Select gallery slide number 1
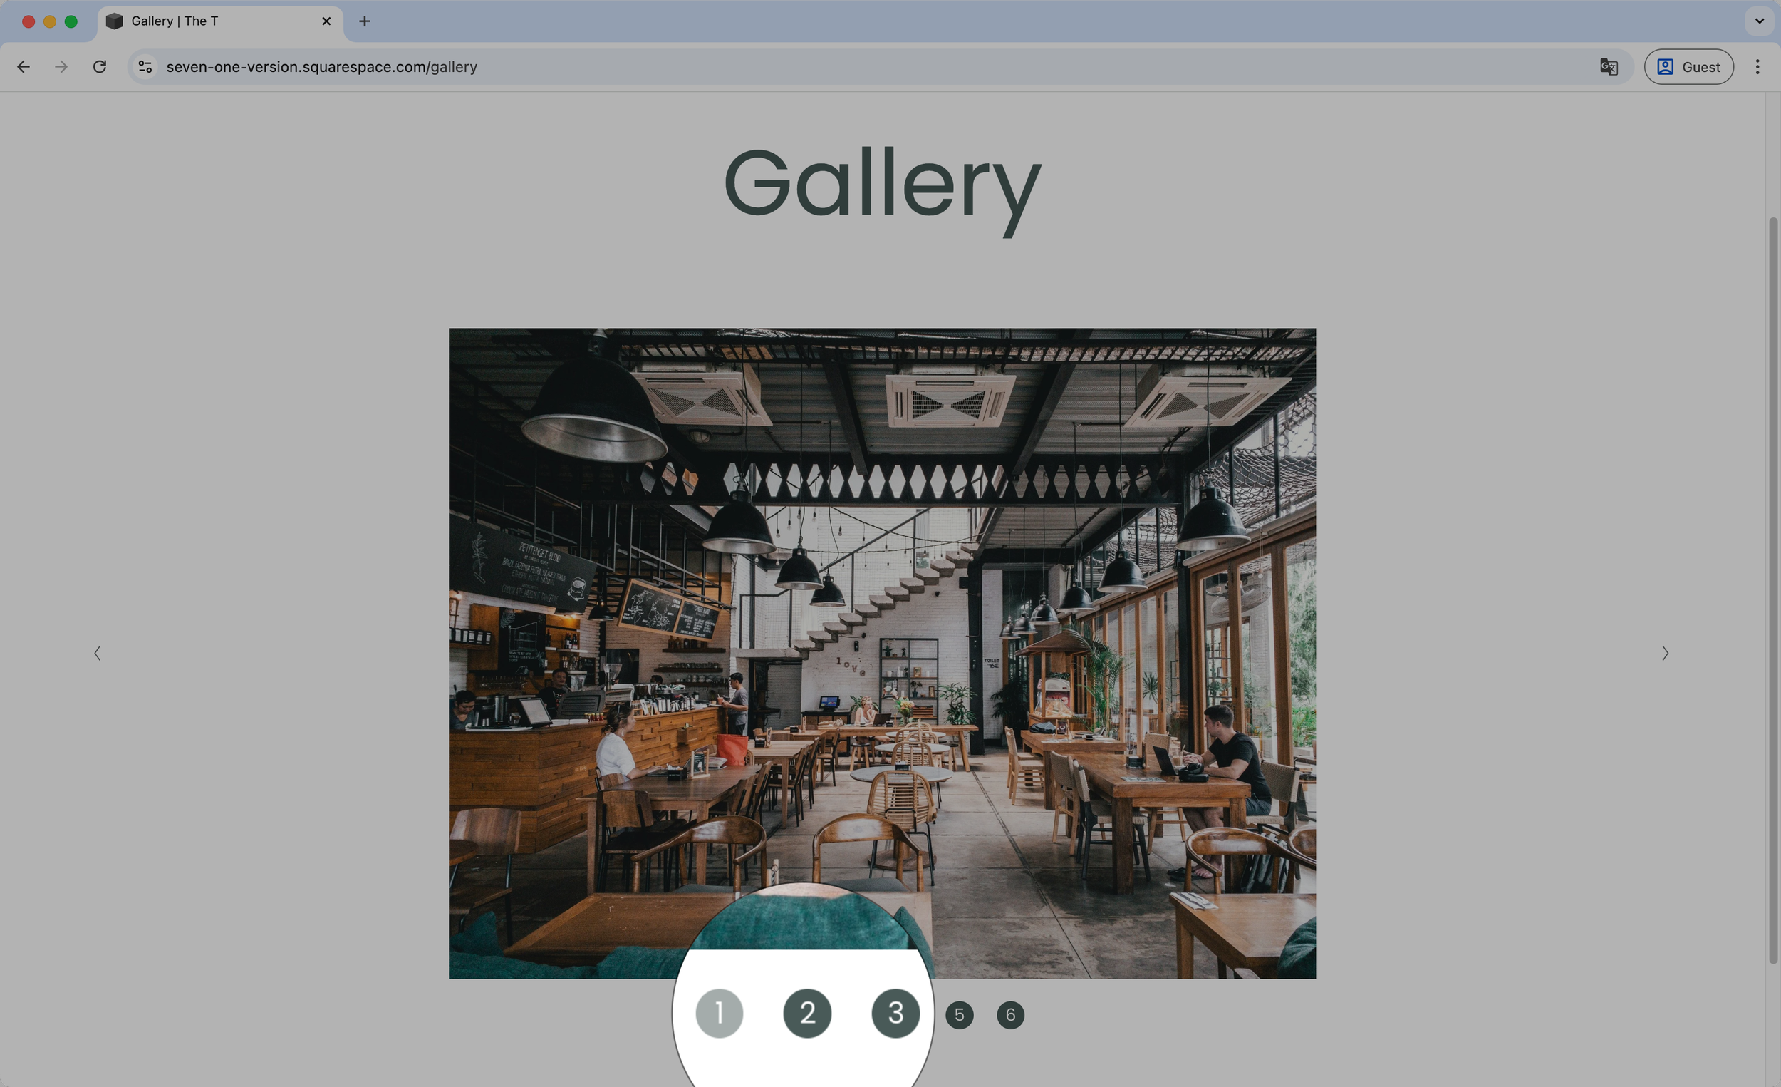 click(x=719, y=1014)
